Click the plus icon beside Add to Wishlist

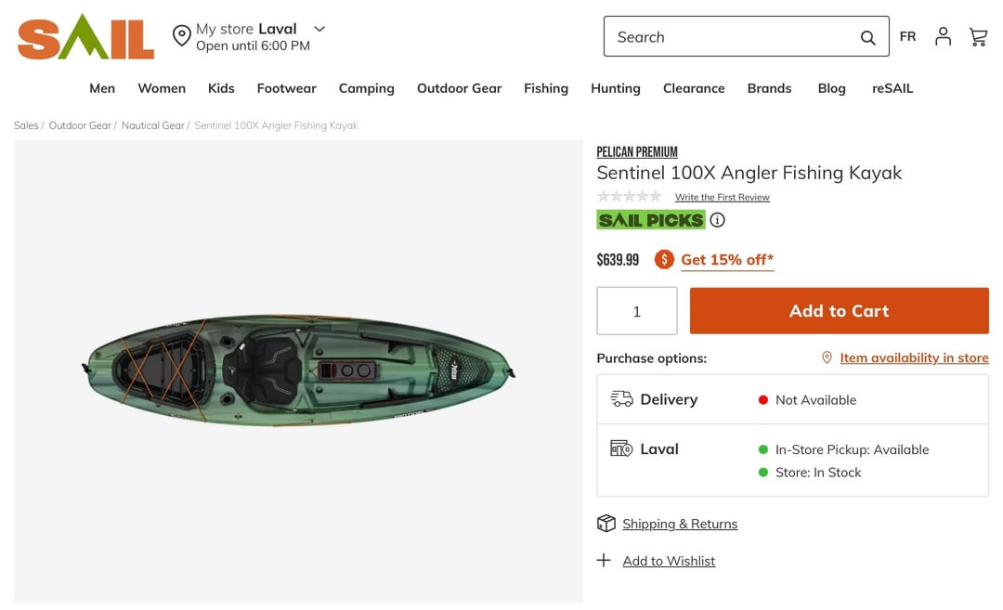click(x=605, y=561)
